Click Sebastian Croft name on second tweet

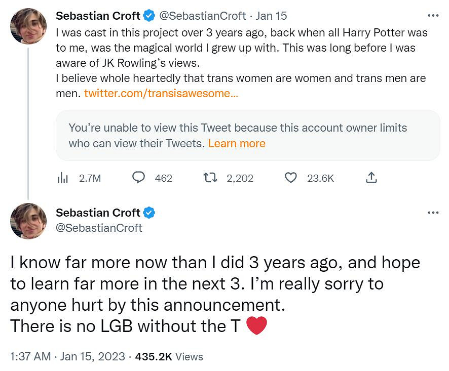[x=98, y=213]
